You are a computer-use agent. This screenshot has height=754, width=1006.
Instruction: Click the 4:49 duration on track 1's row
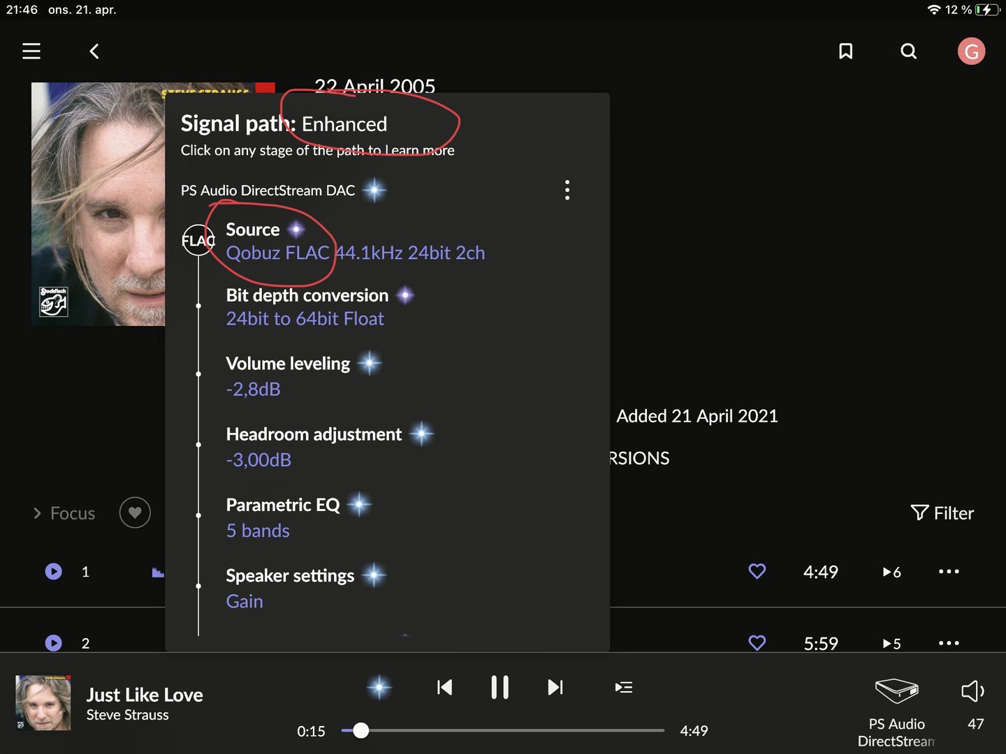coord(821,572)
